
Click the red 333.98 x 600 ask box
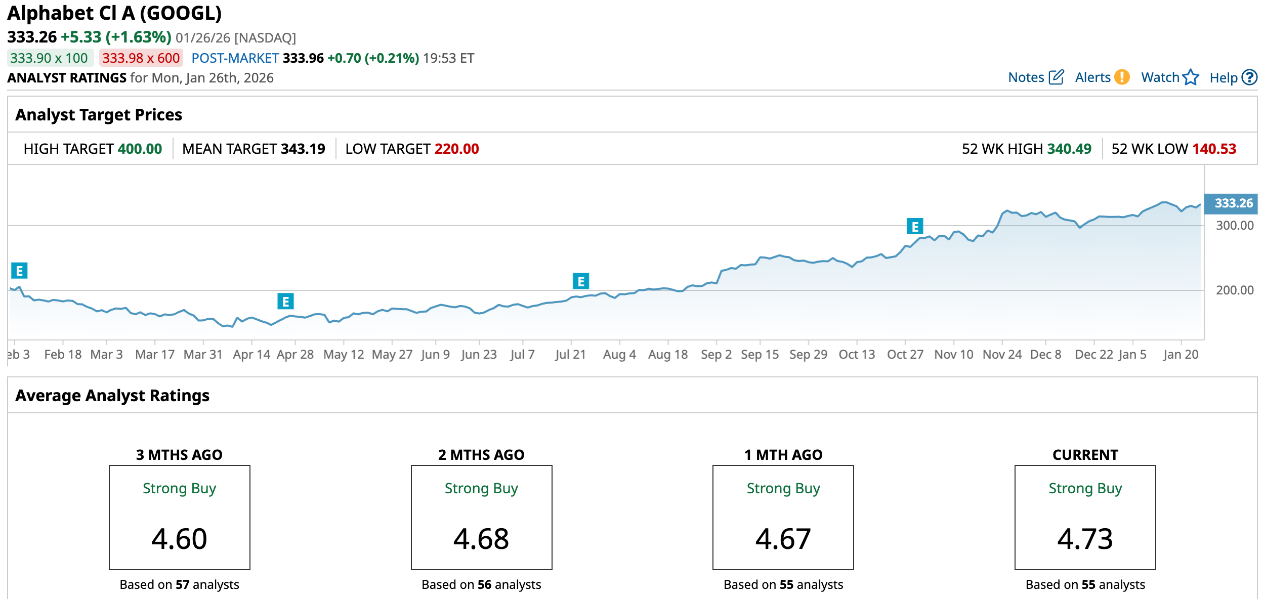(x=141, y=58)
